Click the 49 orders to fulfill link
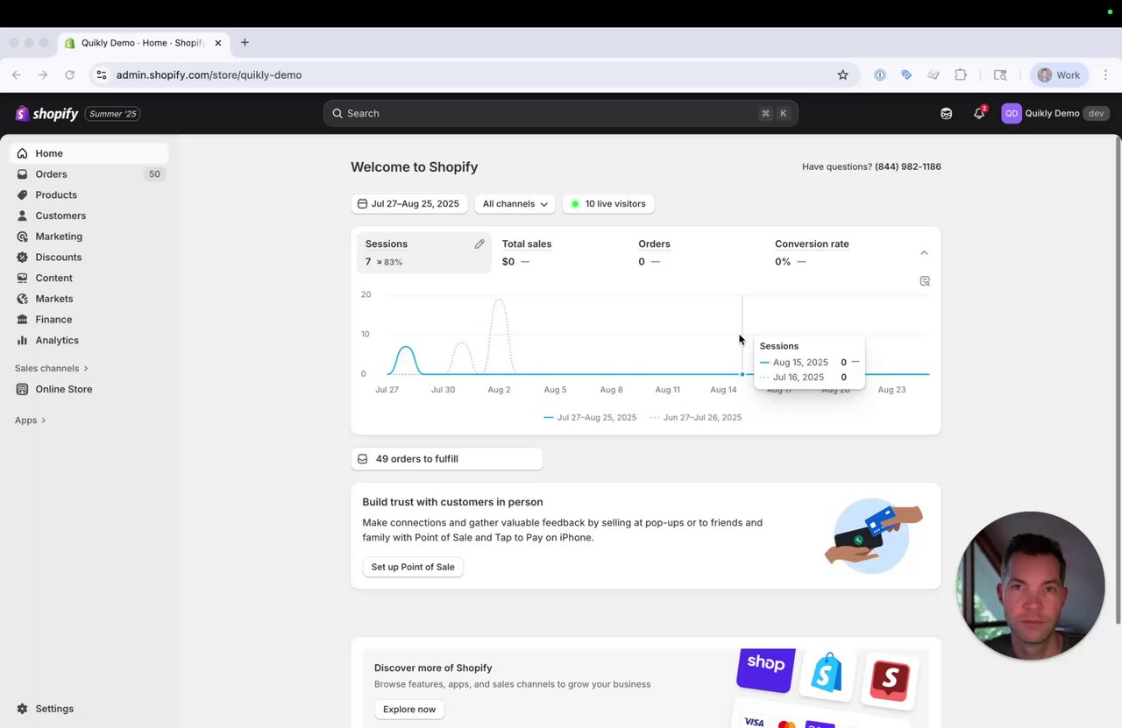 tap(446, 459)
